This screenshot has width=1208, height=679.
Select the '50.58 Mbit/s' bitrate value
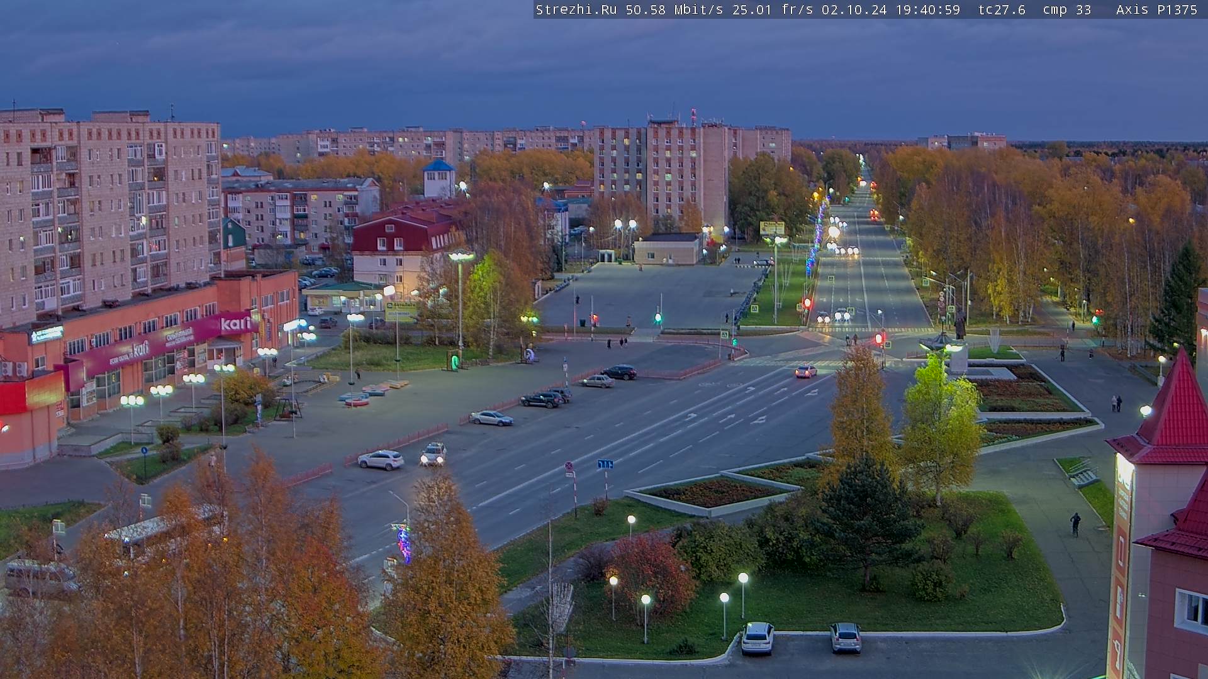pos(673,9)
